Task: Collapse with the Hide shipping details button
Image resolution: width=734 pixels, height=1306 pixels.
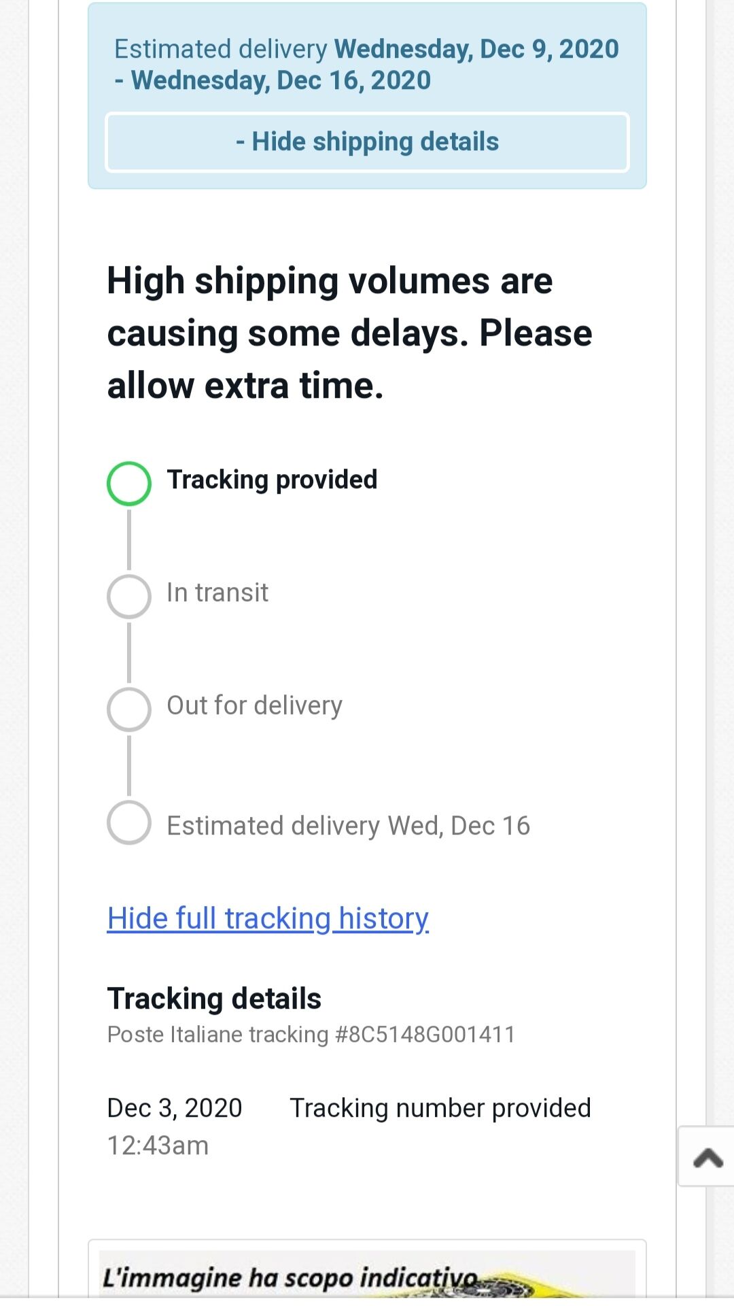Action: coord(367,142)
